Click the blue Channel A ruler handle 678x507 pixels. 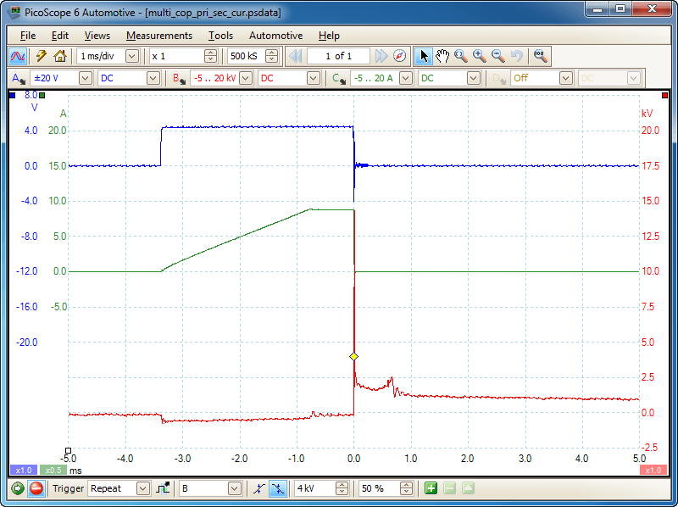(x=12, y=95)
